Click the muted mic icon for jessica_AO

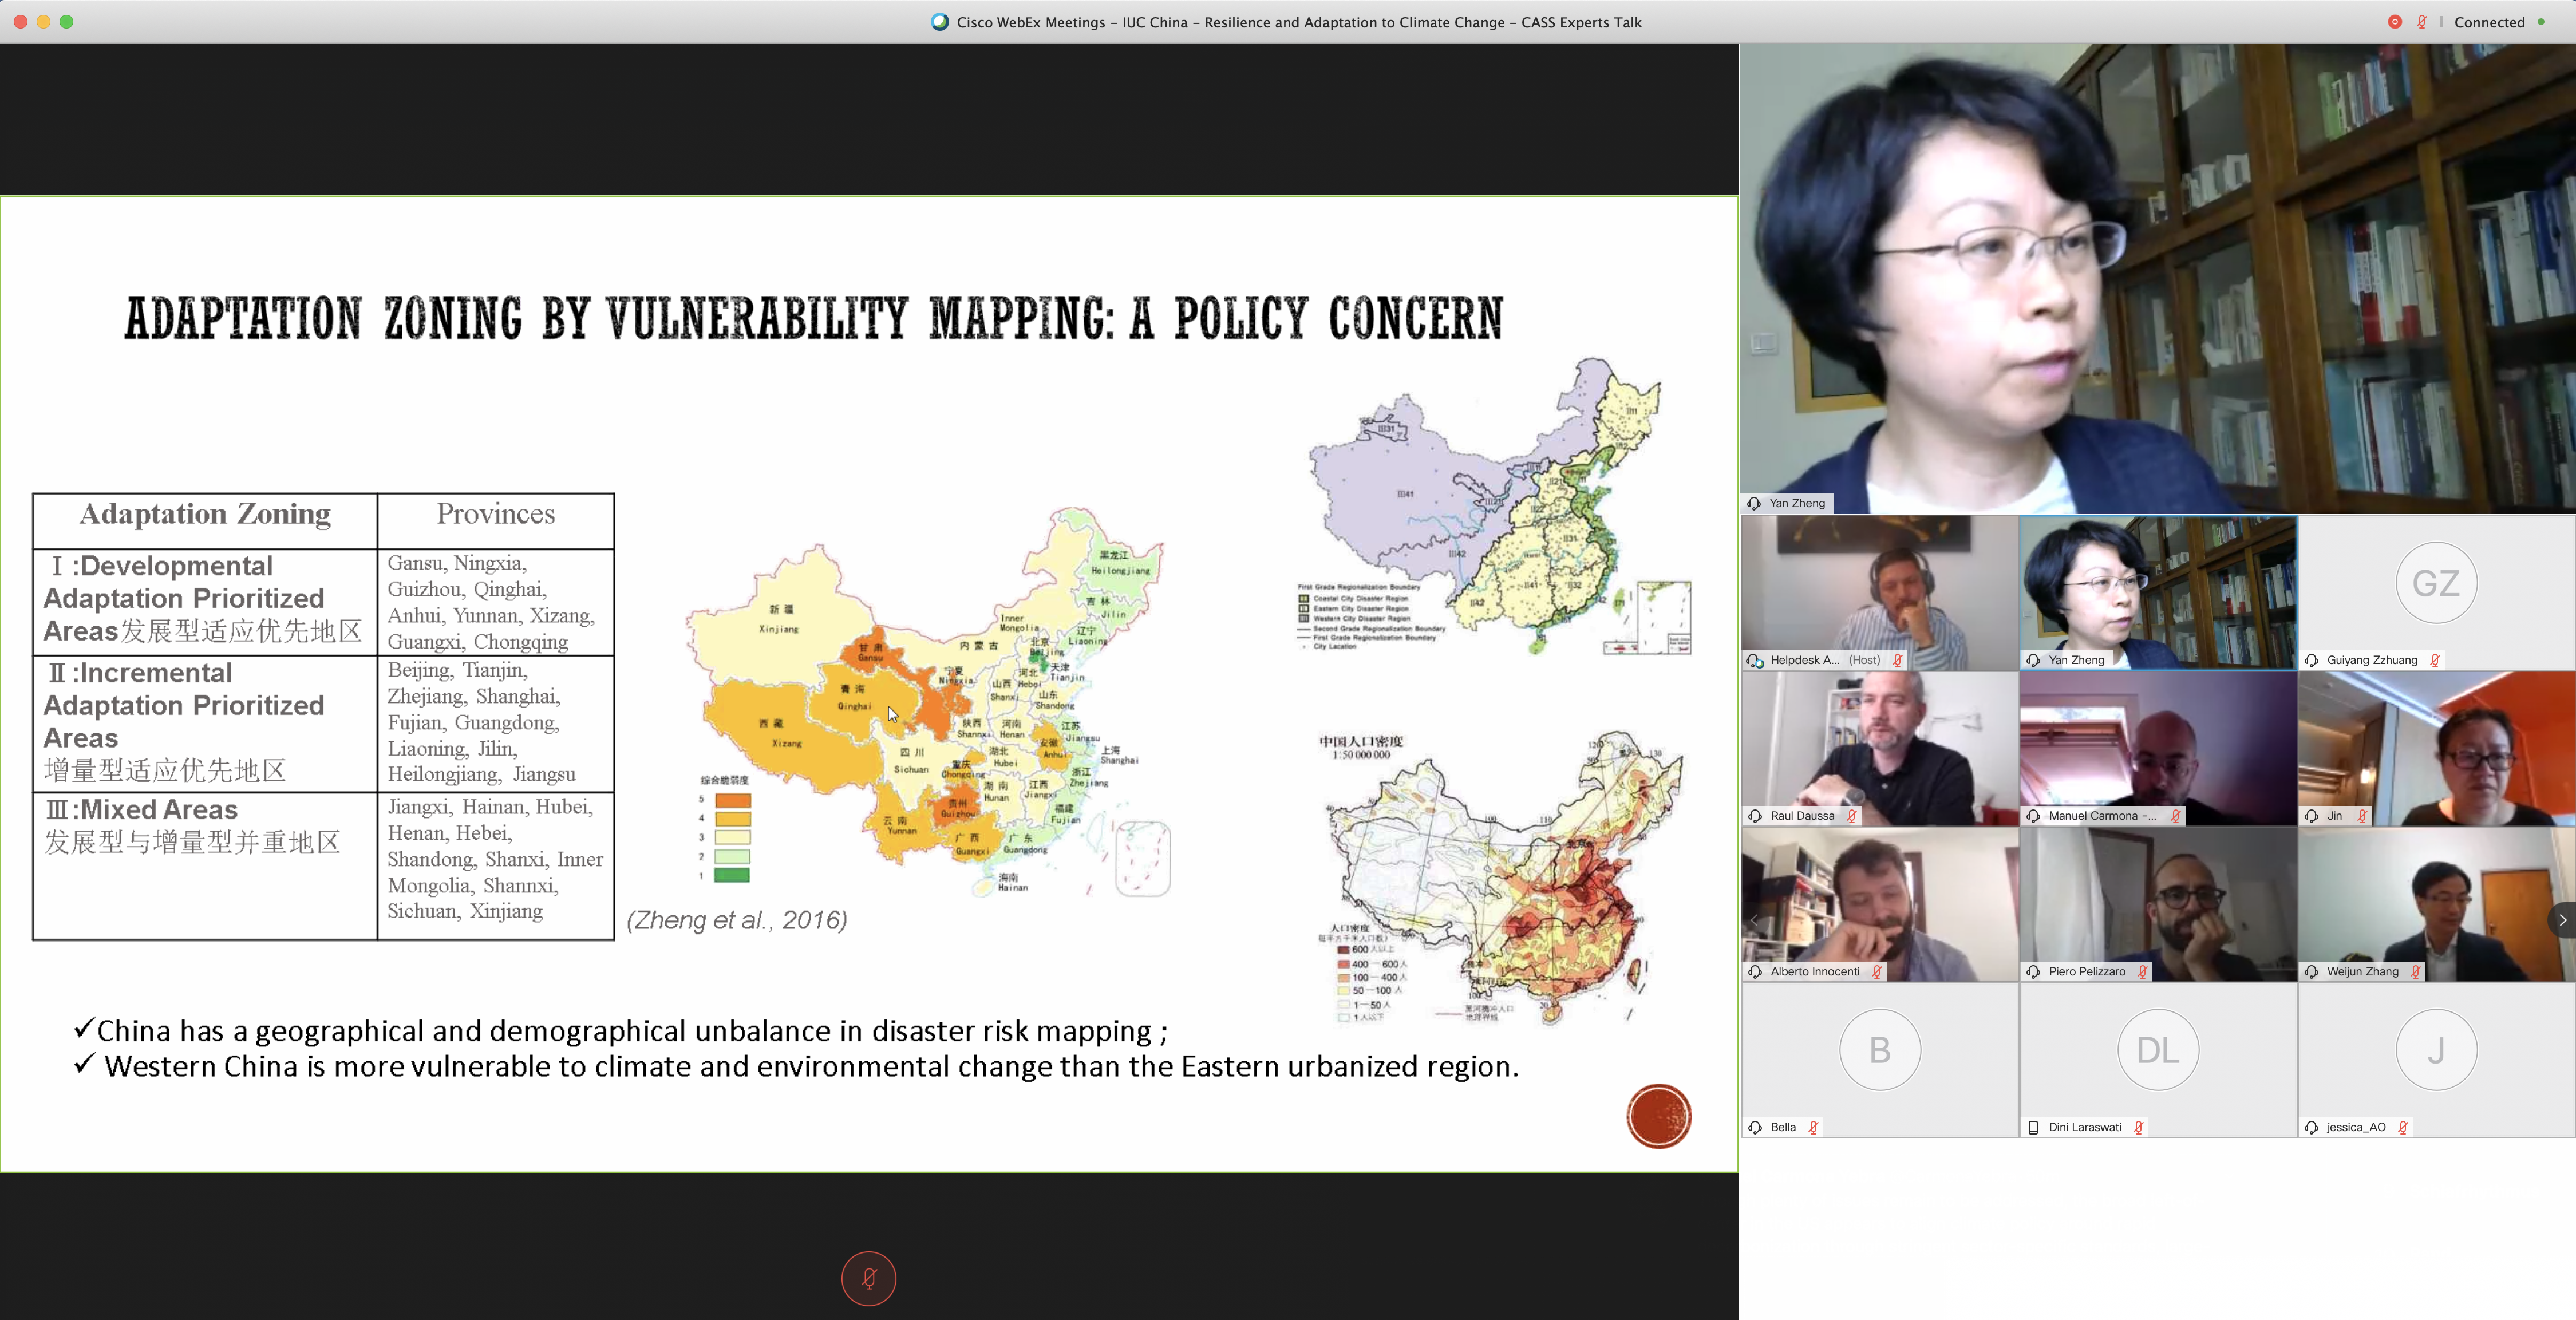2402,1127
